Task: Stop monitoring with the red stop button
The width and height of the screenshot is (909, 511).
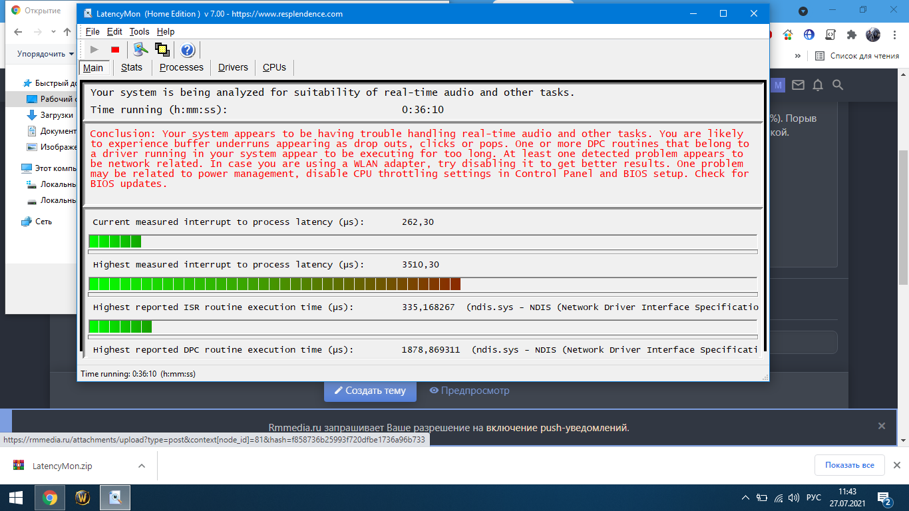Action: point(115,49)
